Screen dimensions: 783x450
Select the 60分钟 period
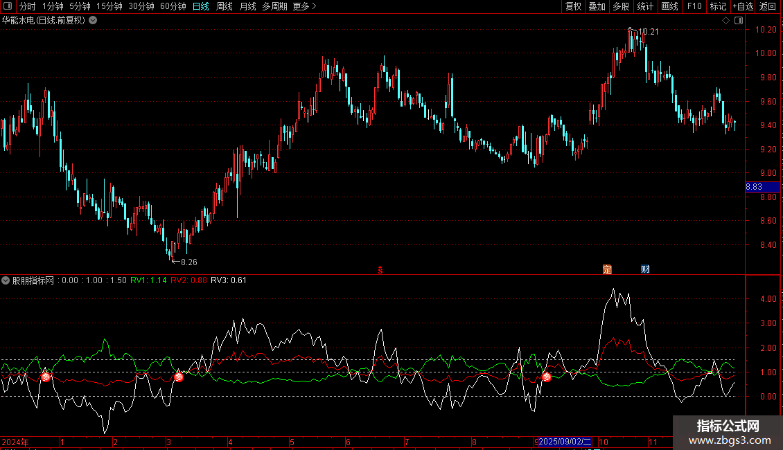click(x=173, y=6)
